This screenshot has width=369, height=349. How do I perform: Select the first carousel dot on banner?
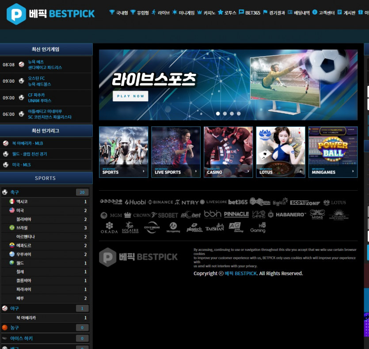(x=218, y=114)
